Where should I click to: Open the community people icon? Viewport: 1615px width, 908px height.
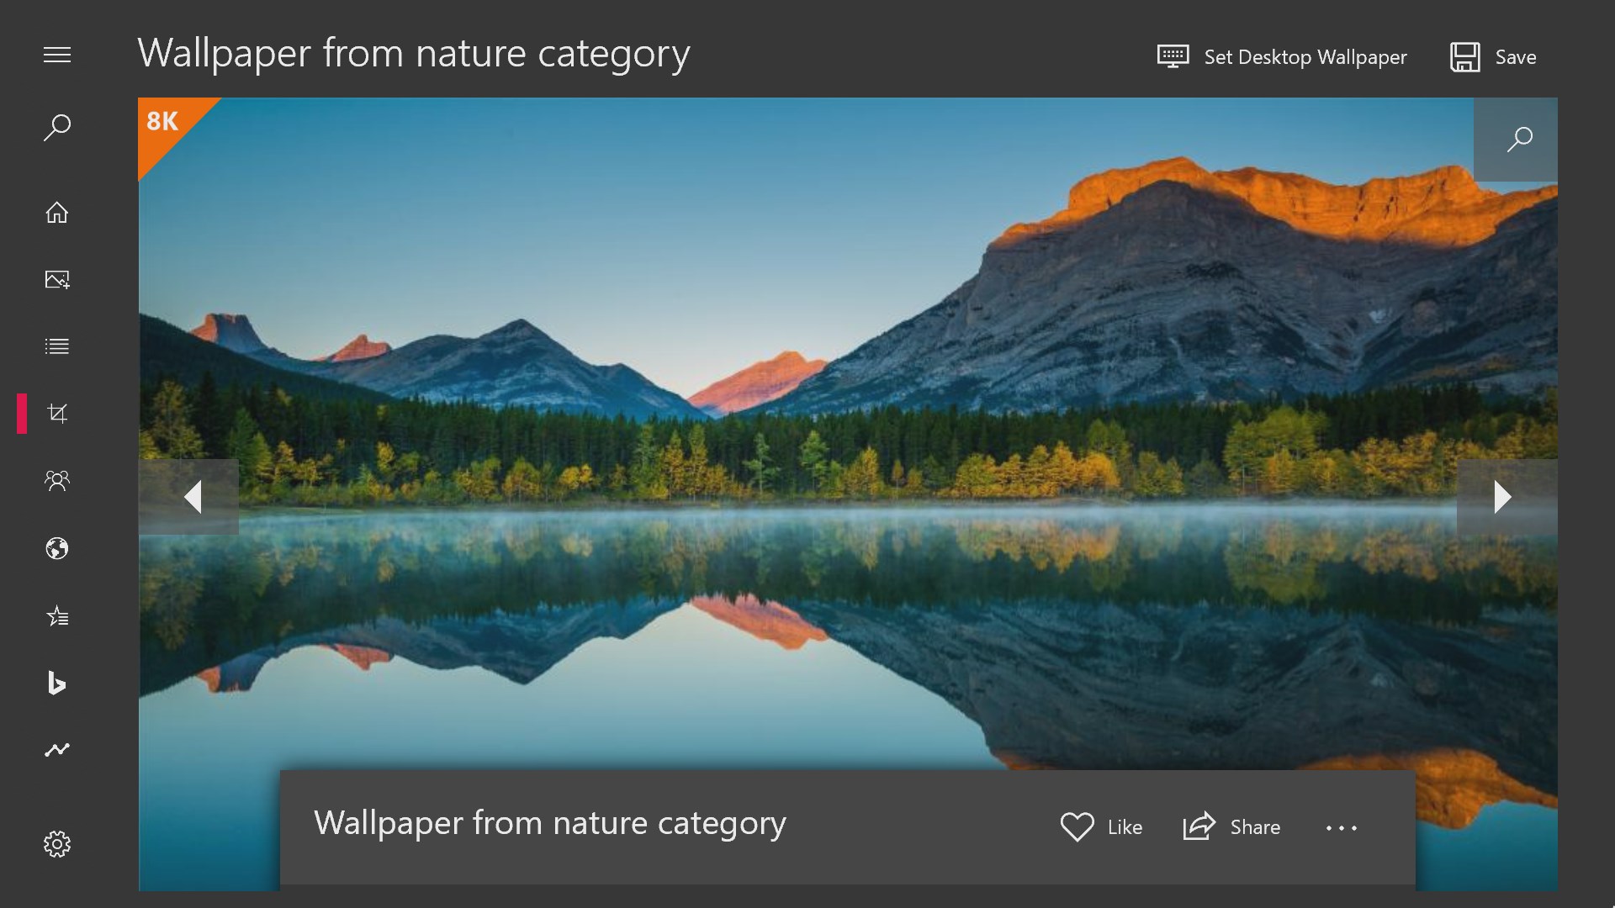pos(57,480)
